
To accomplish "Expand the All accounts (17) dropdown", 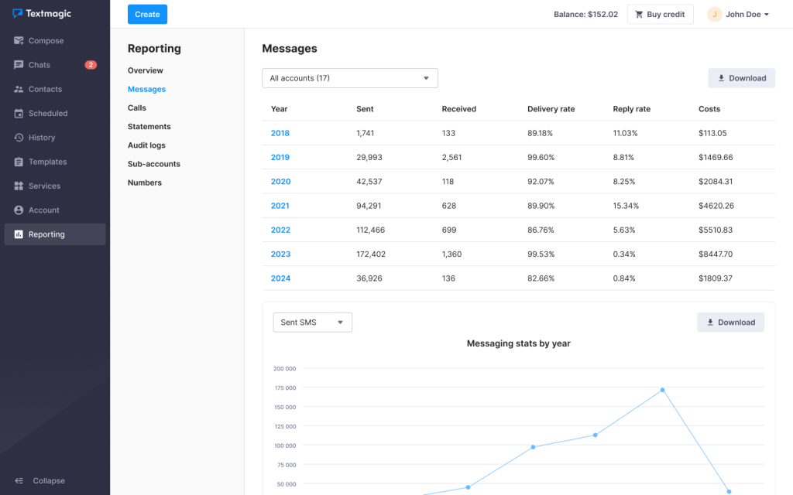I will pos(350,78).
